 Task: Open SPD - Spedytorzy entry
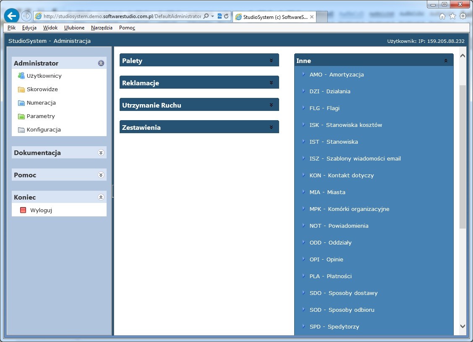[334, 326]
